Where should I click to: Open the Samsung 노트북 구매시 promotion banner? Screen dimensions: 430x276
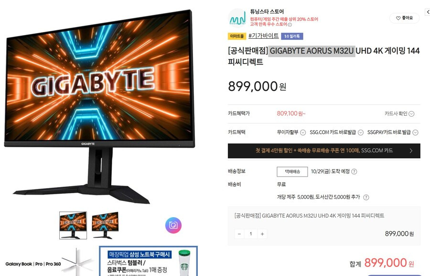point(148,261)
